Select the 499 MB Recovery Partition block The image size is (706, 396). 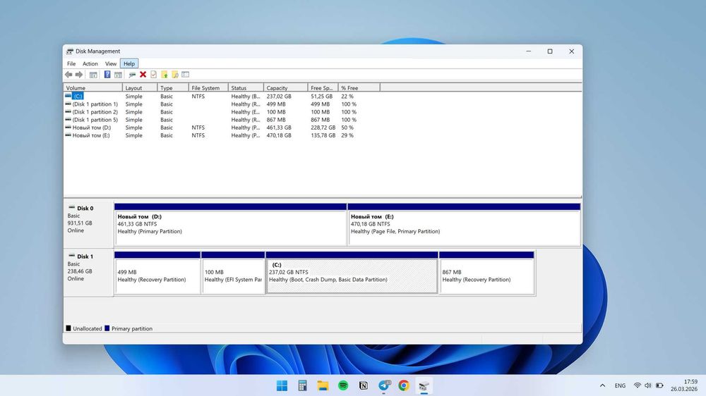point(157,273)
